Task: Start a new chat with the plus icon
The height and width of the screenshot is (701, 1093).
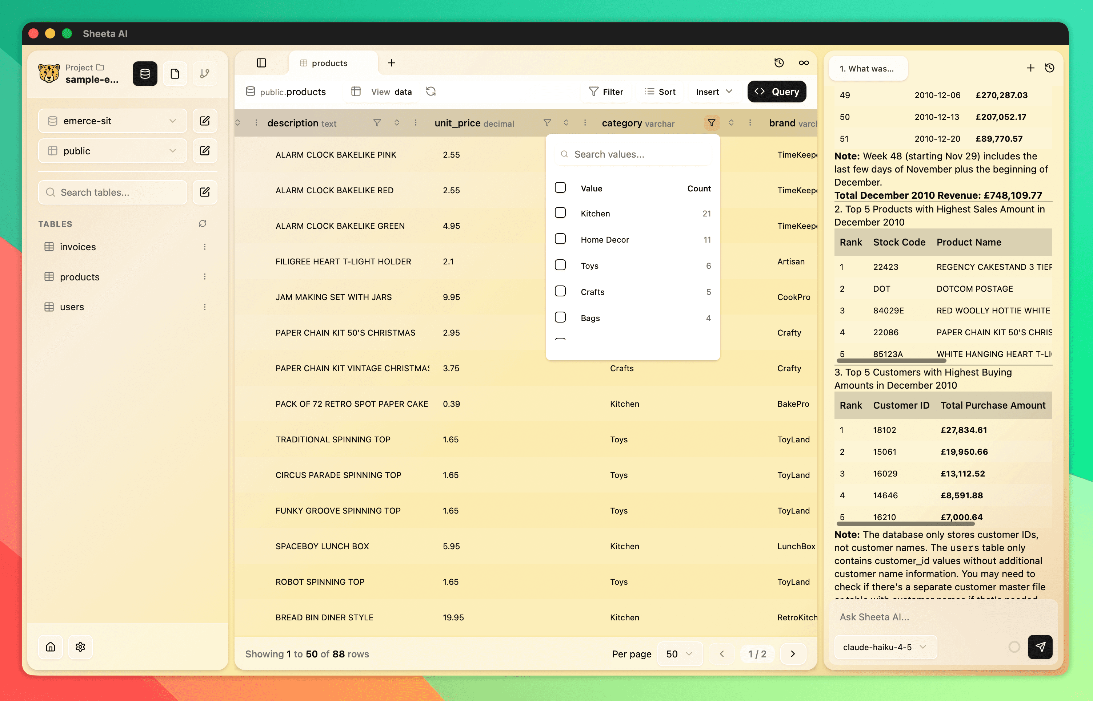Action: tap(1030, 68)
